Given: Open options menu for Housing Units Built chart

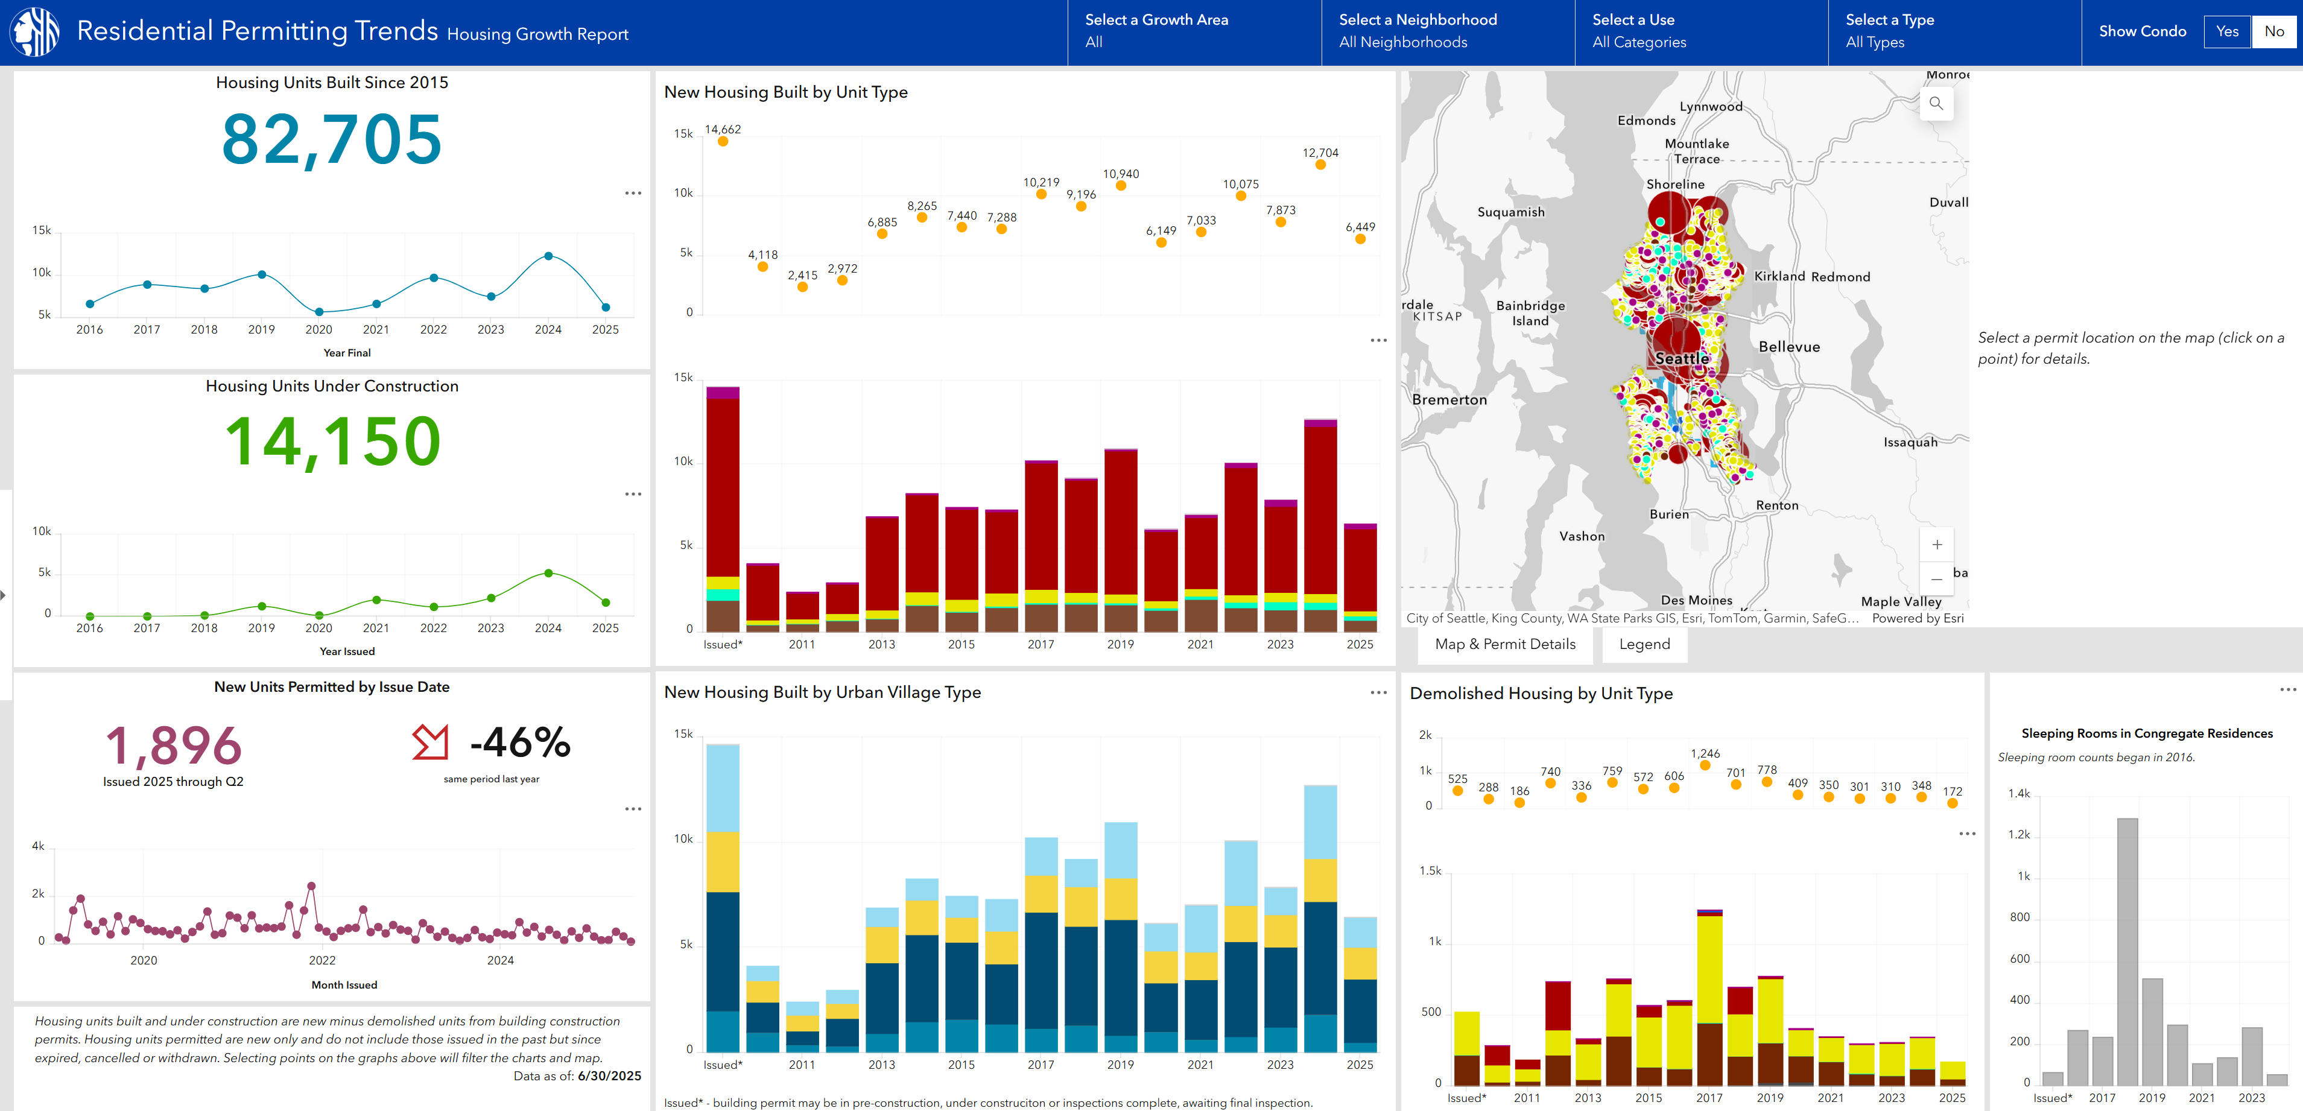Looking at the screenshot, I should coord(633,193).
